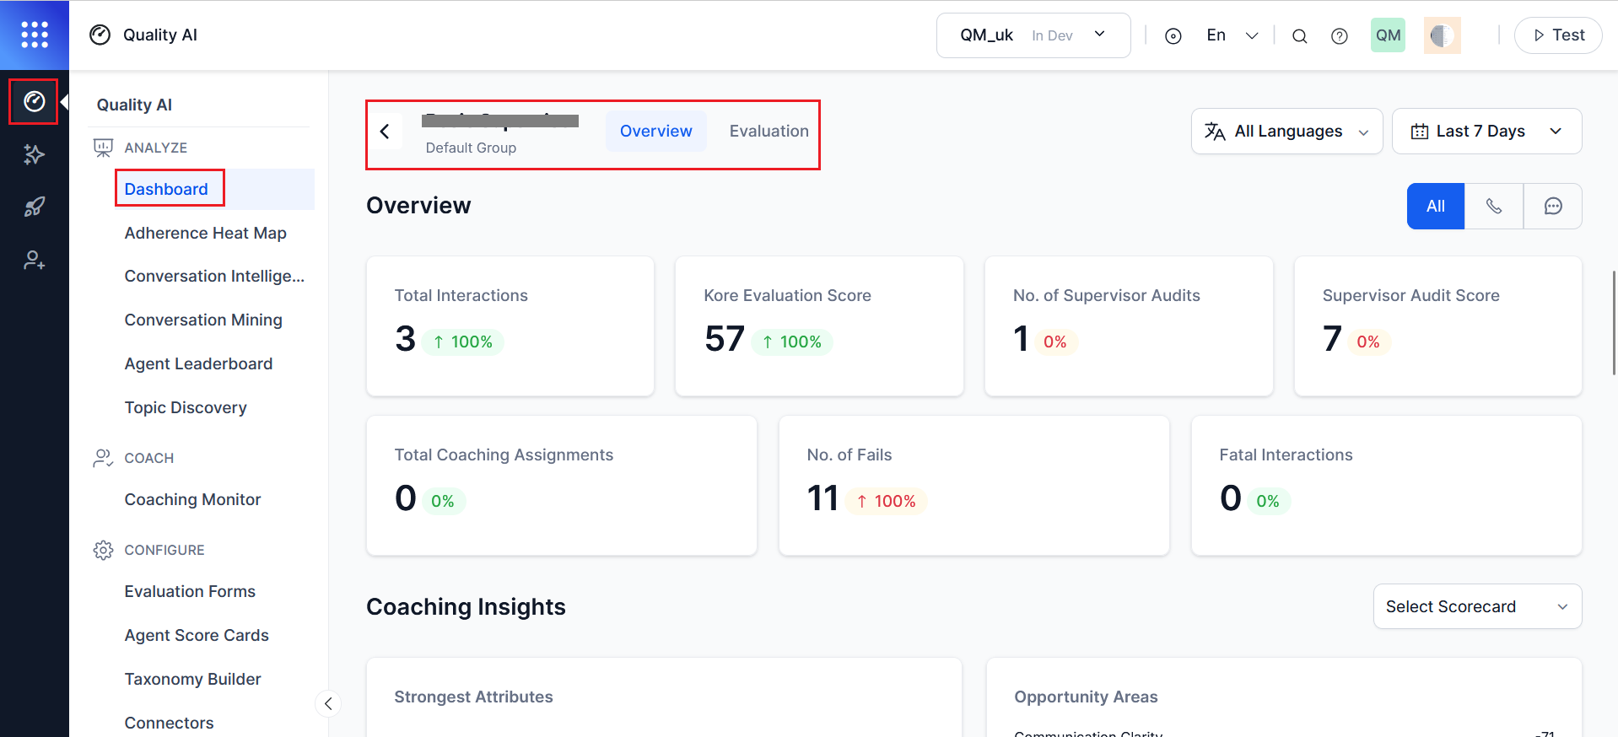Open the En language dropdown
Viewport: 1618px width, 737px height.
coord(1232,35)
